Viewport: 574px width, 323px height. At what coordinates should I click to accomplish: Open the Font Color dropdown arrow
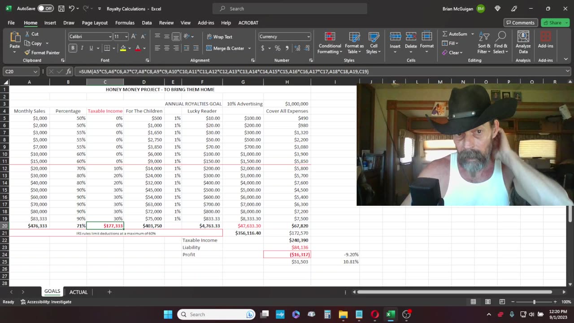(x=144, y=48)
